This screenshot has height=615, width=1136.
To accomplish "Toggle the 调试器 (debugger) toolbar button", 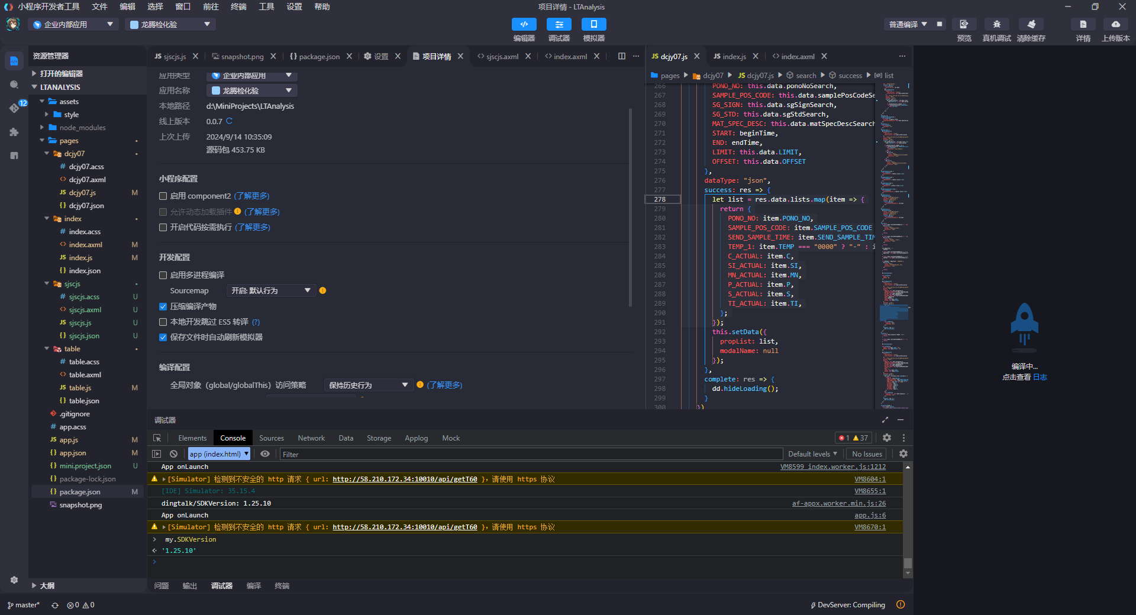I will (x=559, y=24).
